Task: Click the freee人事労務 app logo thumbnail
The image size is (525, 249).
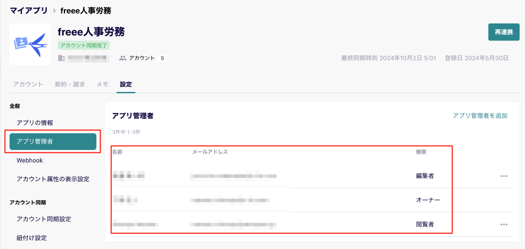Action: tap(30, 44)
